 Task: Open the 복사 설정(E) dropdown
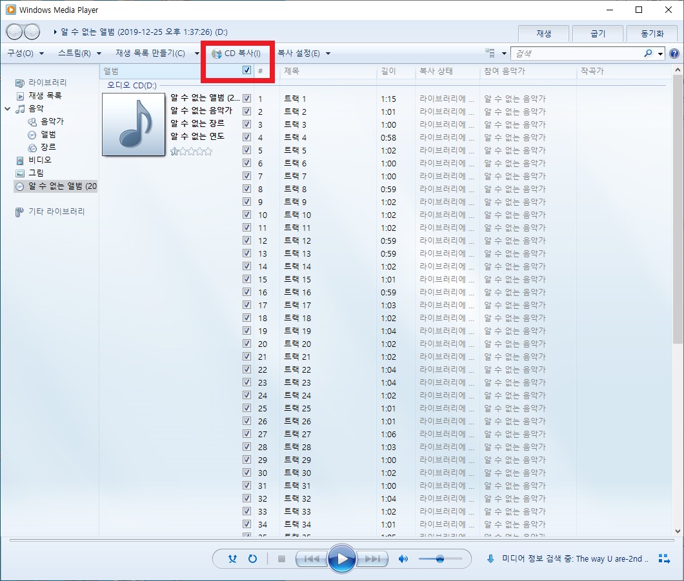coord(304,53)
